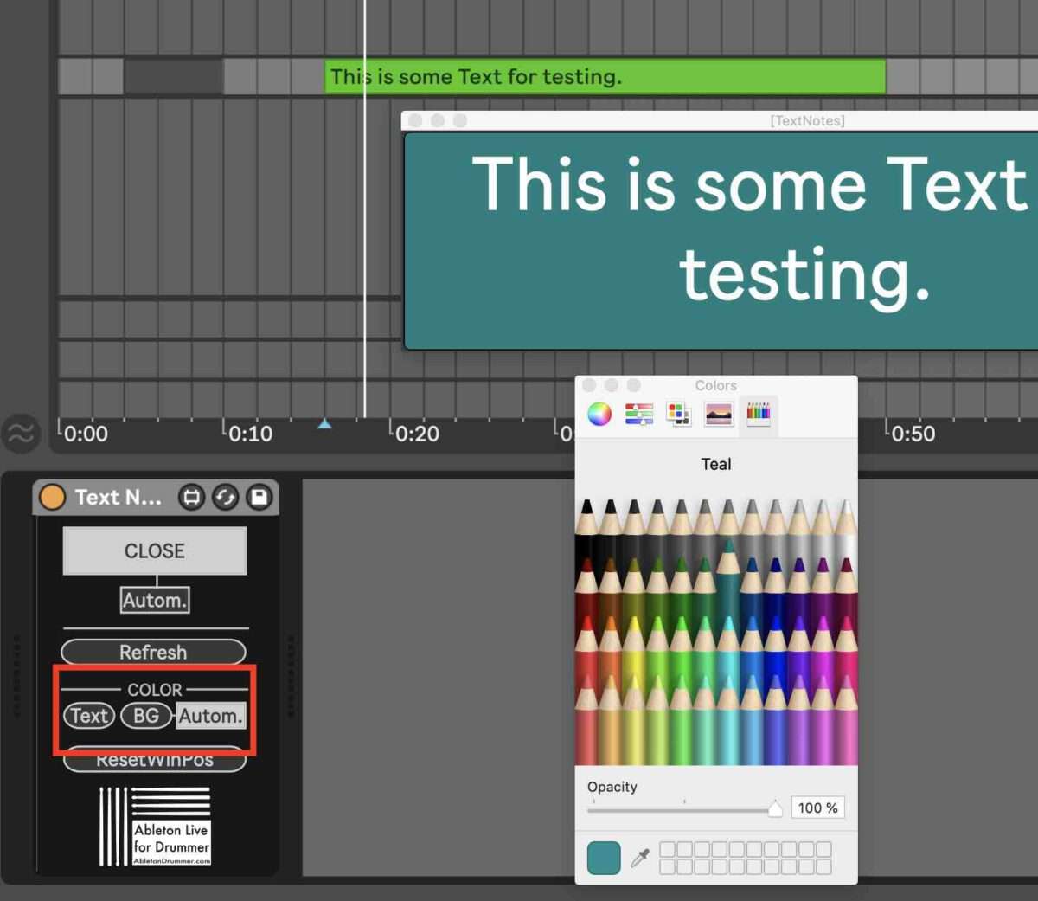Click the Teal color name label
Image resolution: width=1038 pixels, height=901 pixels.
(716, 464)
